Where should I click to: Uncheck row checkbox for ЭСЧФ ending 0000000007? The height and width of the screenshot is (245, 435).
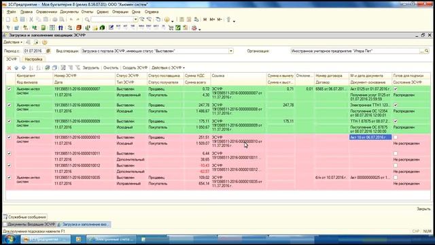(x=9, y=89)
